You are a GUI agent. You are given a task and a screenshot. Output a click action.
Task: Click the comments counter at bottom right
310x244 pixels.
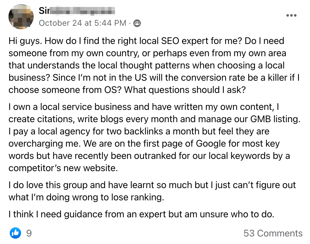(273, 233)
